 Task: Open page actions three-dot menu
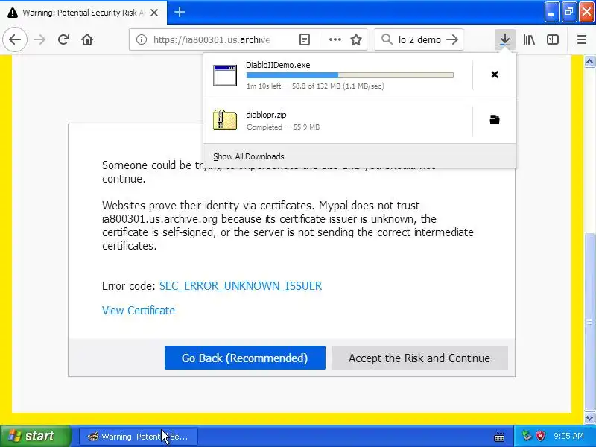click(x=335, y=39)
